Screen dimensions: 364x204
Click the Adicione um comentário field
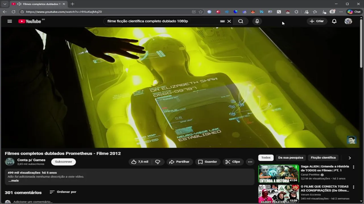point(33,202)
